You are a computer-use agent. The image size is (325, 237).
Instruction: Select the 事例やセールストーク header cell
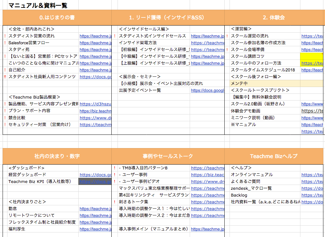168,156
